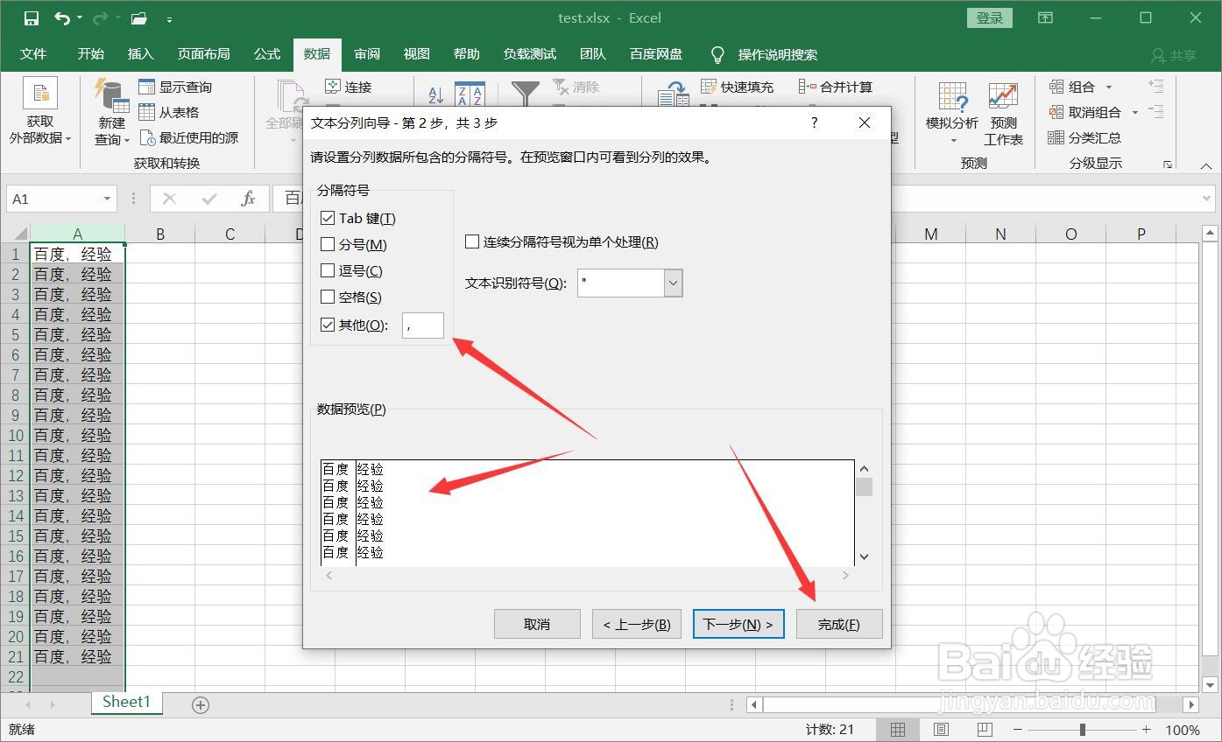Screen dimensions: 1222x742
Task: Click the 分类汇总 (Subtotal) icon
Action: (1095, 137)
